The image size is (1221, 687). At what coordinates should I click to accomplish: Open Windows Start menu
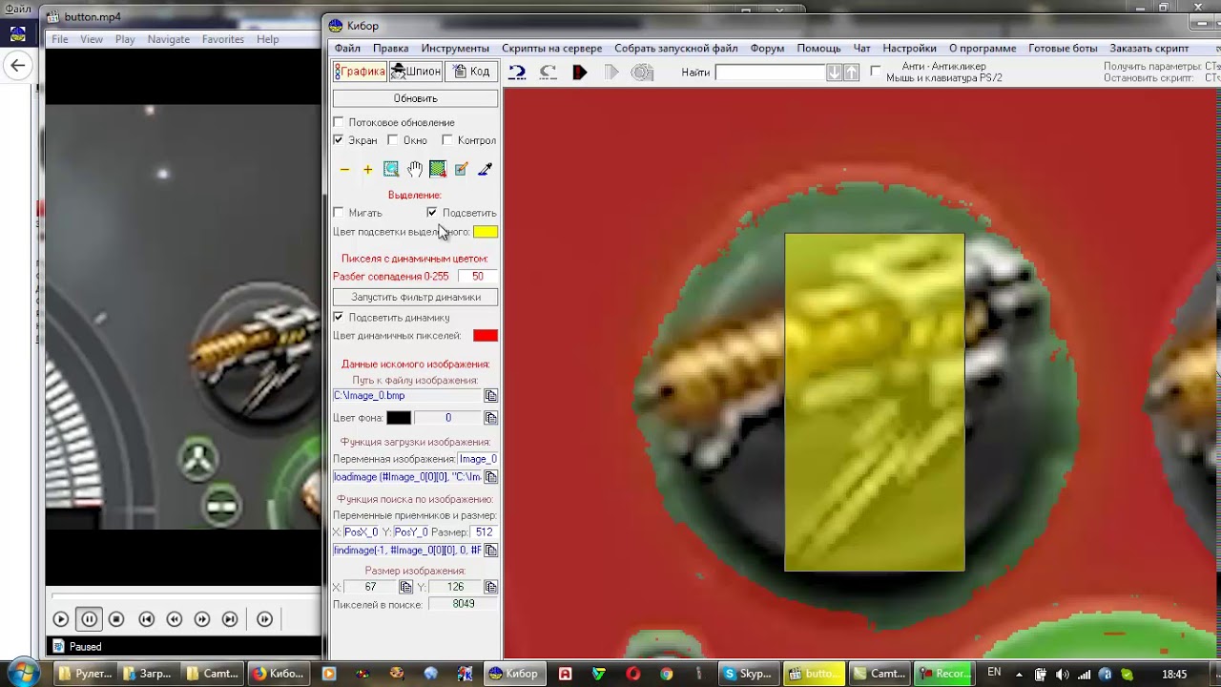pyautogui.click(x=23, y=674)
